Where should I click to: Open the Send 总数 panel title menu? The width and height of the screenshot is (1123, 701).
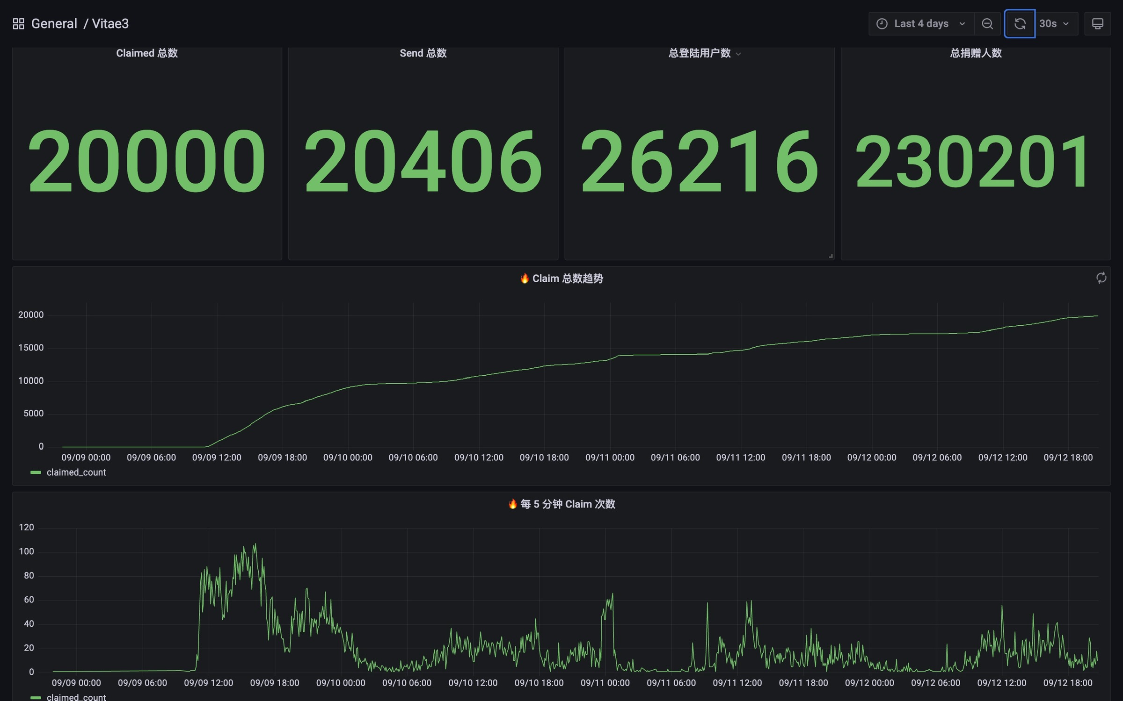423,53
